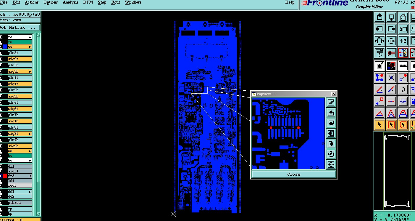Click the pan up icon in main toolbar
The image size is (415, 221).
380,17
